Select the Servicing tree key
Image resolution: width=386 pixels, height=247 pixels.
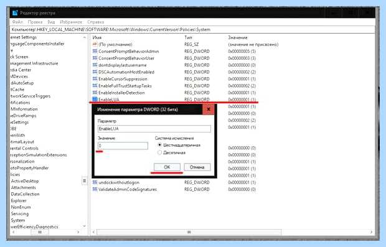[20, 214]
